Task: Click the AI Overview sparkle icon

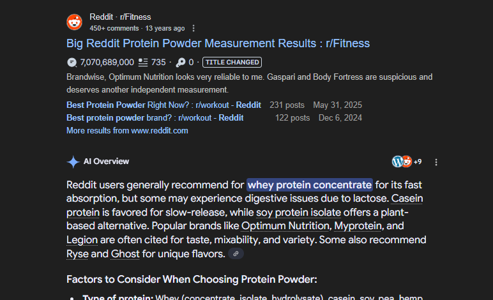Action: coord(73,161)
